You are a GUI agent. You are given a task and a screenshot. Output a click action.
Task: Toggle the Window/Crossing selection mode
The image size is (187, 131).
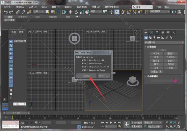(x=64, y=12)
